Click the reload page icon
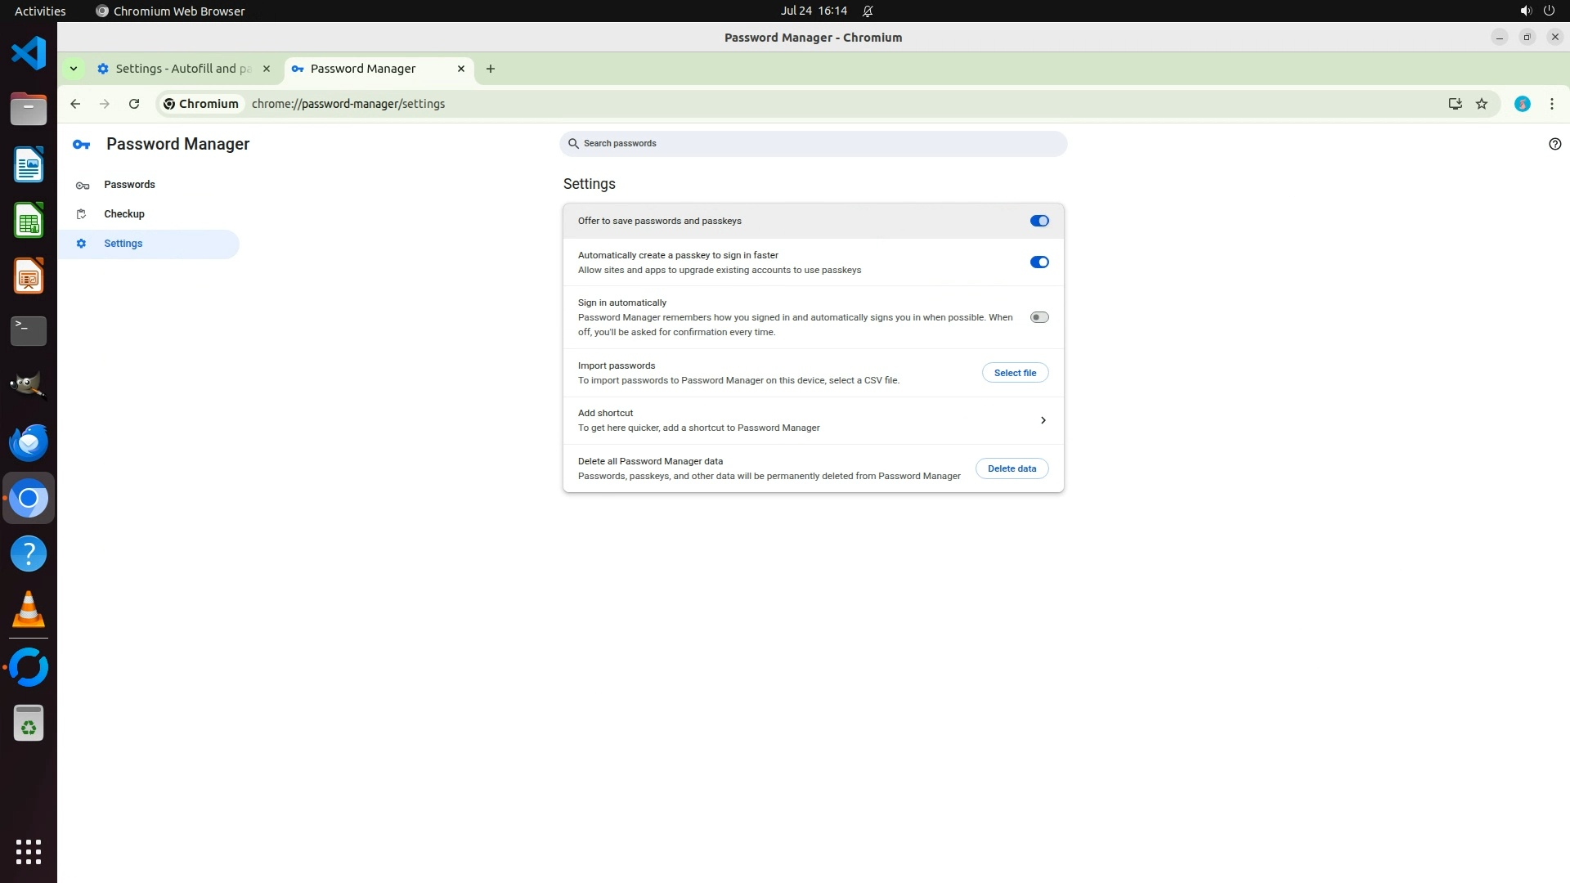Viewport: 1570px width, 883px height. click(x=134, y=104)
